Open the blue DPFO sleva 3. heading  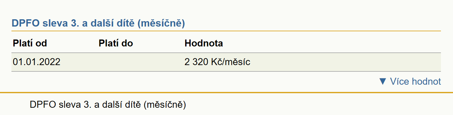click(x=98, y=23)
